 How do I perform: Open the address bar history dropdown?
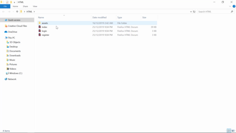tap(191, 11)
